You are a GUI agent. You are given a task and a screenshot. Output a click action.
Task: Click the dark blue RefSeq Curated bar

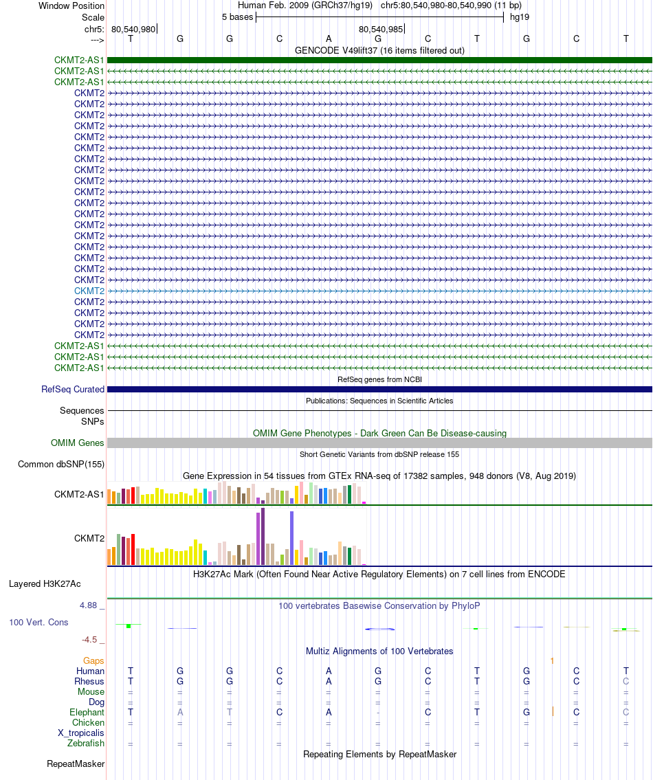379,390
